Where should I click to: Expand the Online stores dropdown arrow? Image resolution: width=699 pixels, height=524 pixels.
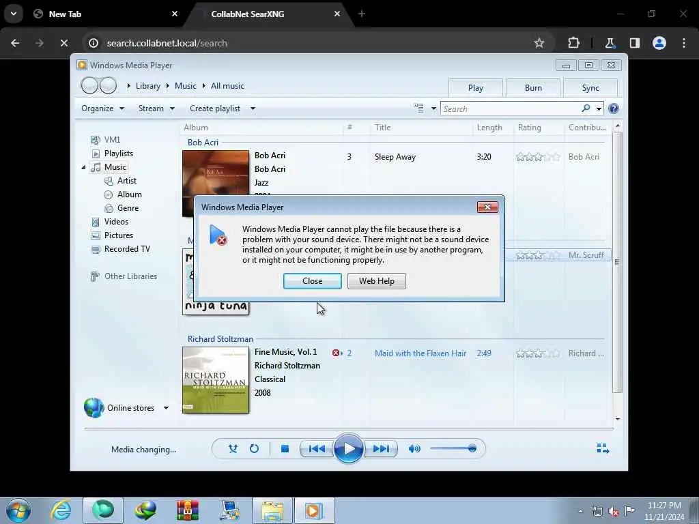point(166,408)
